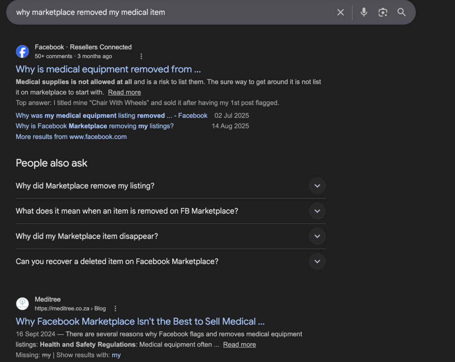Expand 'Why did my Marketplace item disappear?'

[x=171, y=236]
